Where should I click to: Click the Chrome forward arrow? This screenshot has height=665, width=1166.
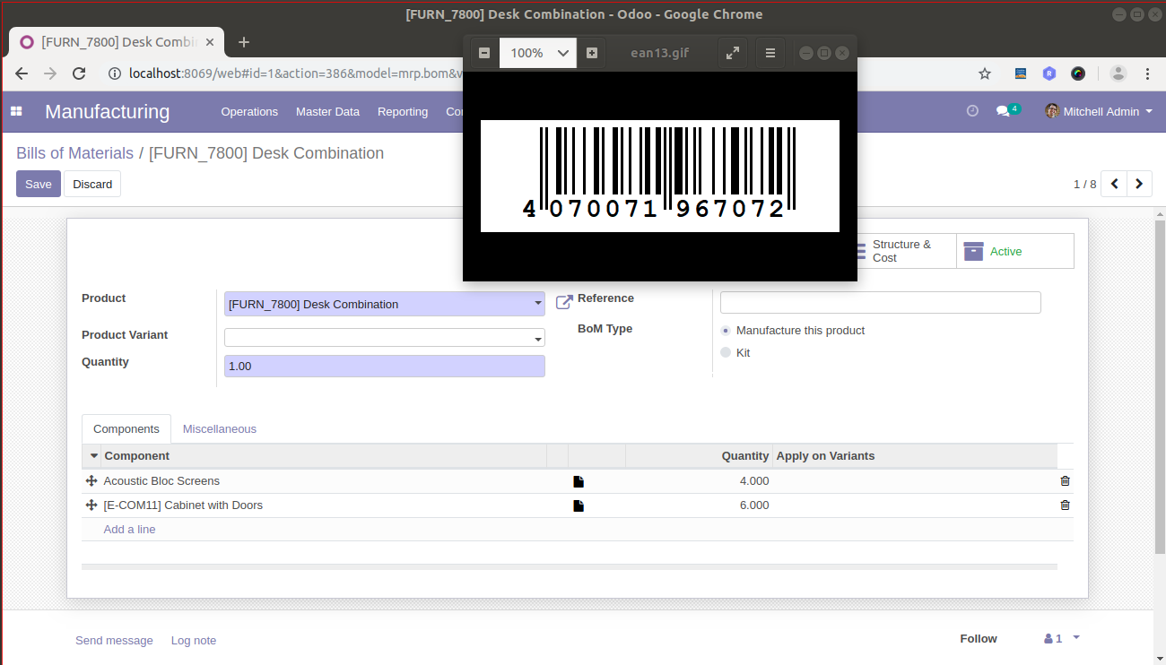pos(50,73)
